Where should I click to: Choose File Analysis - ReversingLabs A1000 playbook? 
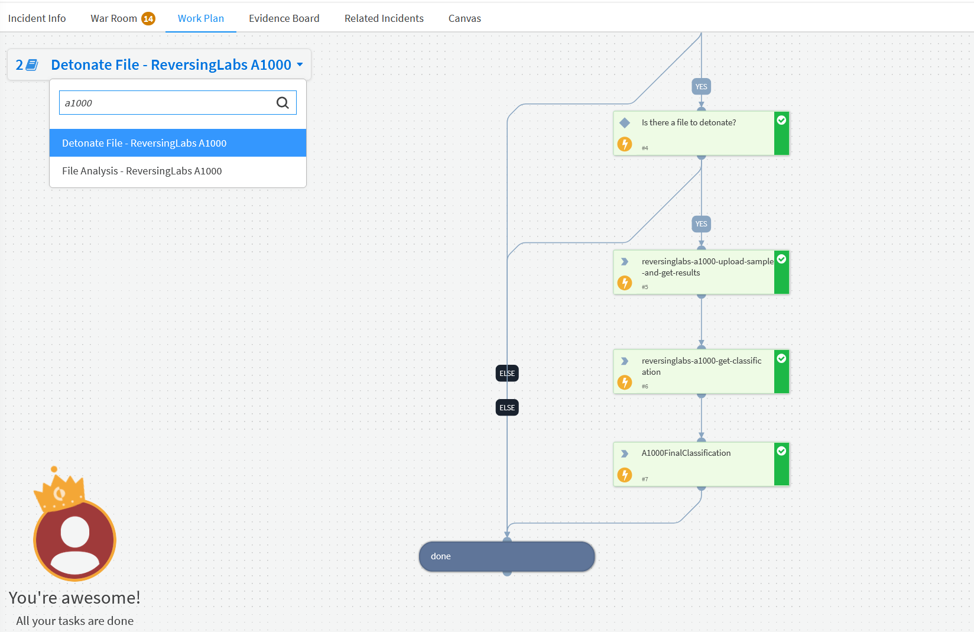[178, 171]
